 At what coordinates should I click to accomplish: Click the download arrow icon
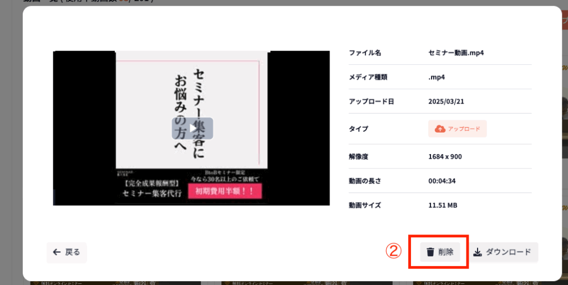[x=478, y=252]
